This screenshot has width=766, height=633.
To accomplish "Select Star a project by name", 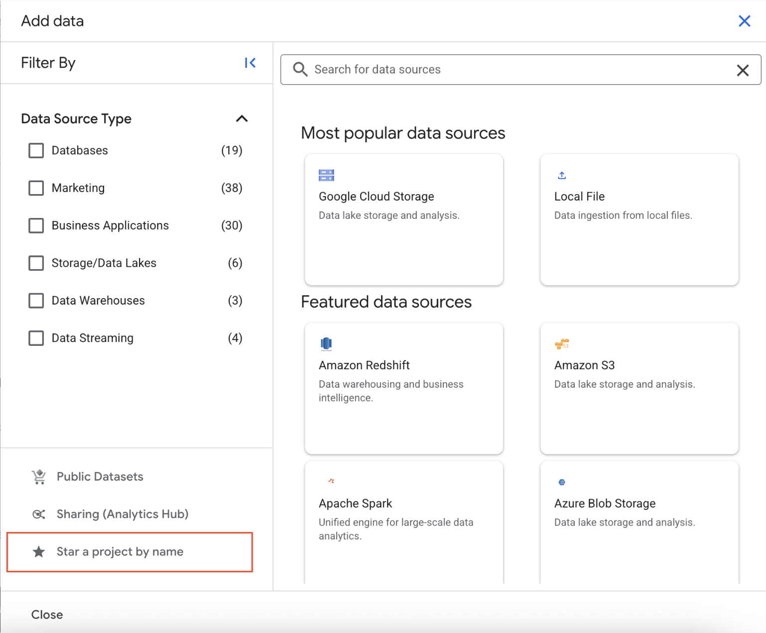I will point(120,552).
